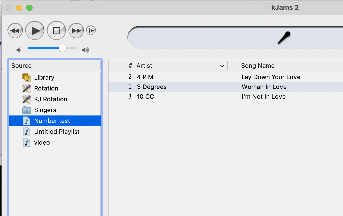
Task: Select the Number test playlist
Action: click(x=52, y=121)
